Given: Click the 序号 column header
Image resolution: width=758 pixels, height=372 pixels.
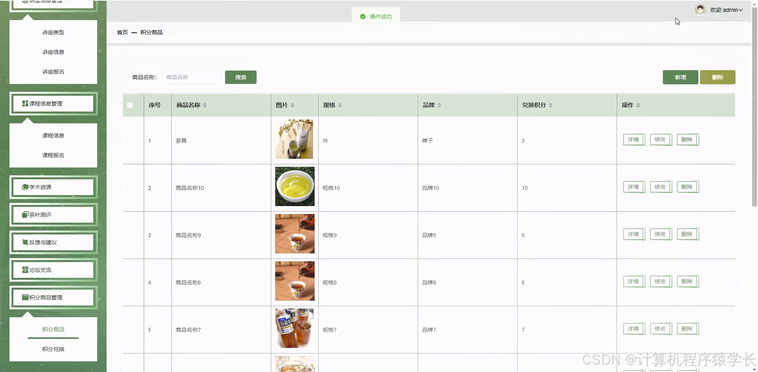Looking at the screenshot, I should pos(155,105).
